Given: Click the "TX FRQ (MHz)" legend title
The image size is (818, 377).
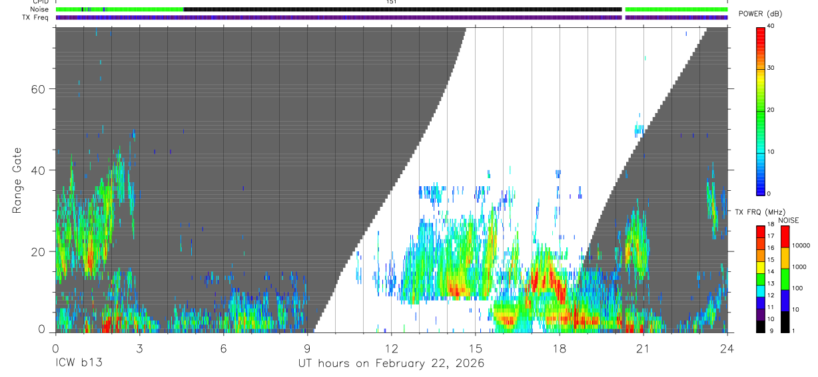Looking at the screenshot, I should (760, 212).
